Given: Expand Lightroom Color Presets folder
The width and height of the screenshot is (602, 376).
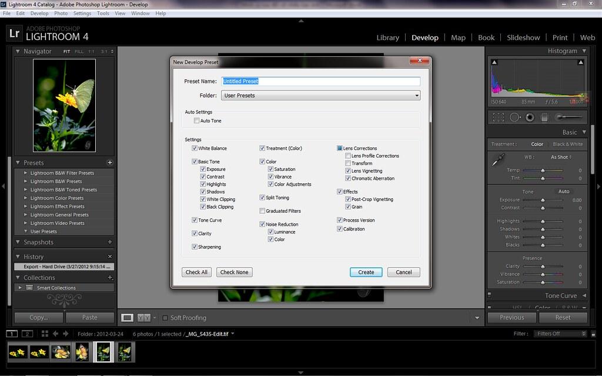Looking at the screenshot, I should [26, 198].
